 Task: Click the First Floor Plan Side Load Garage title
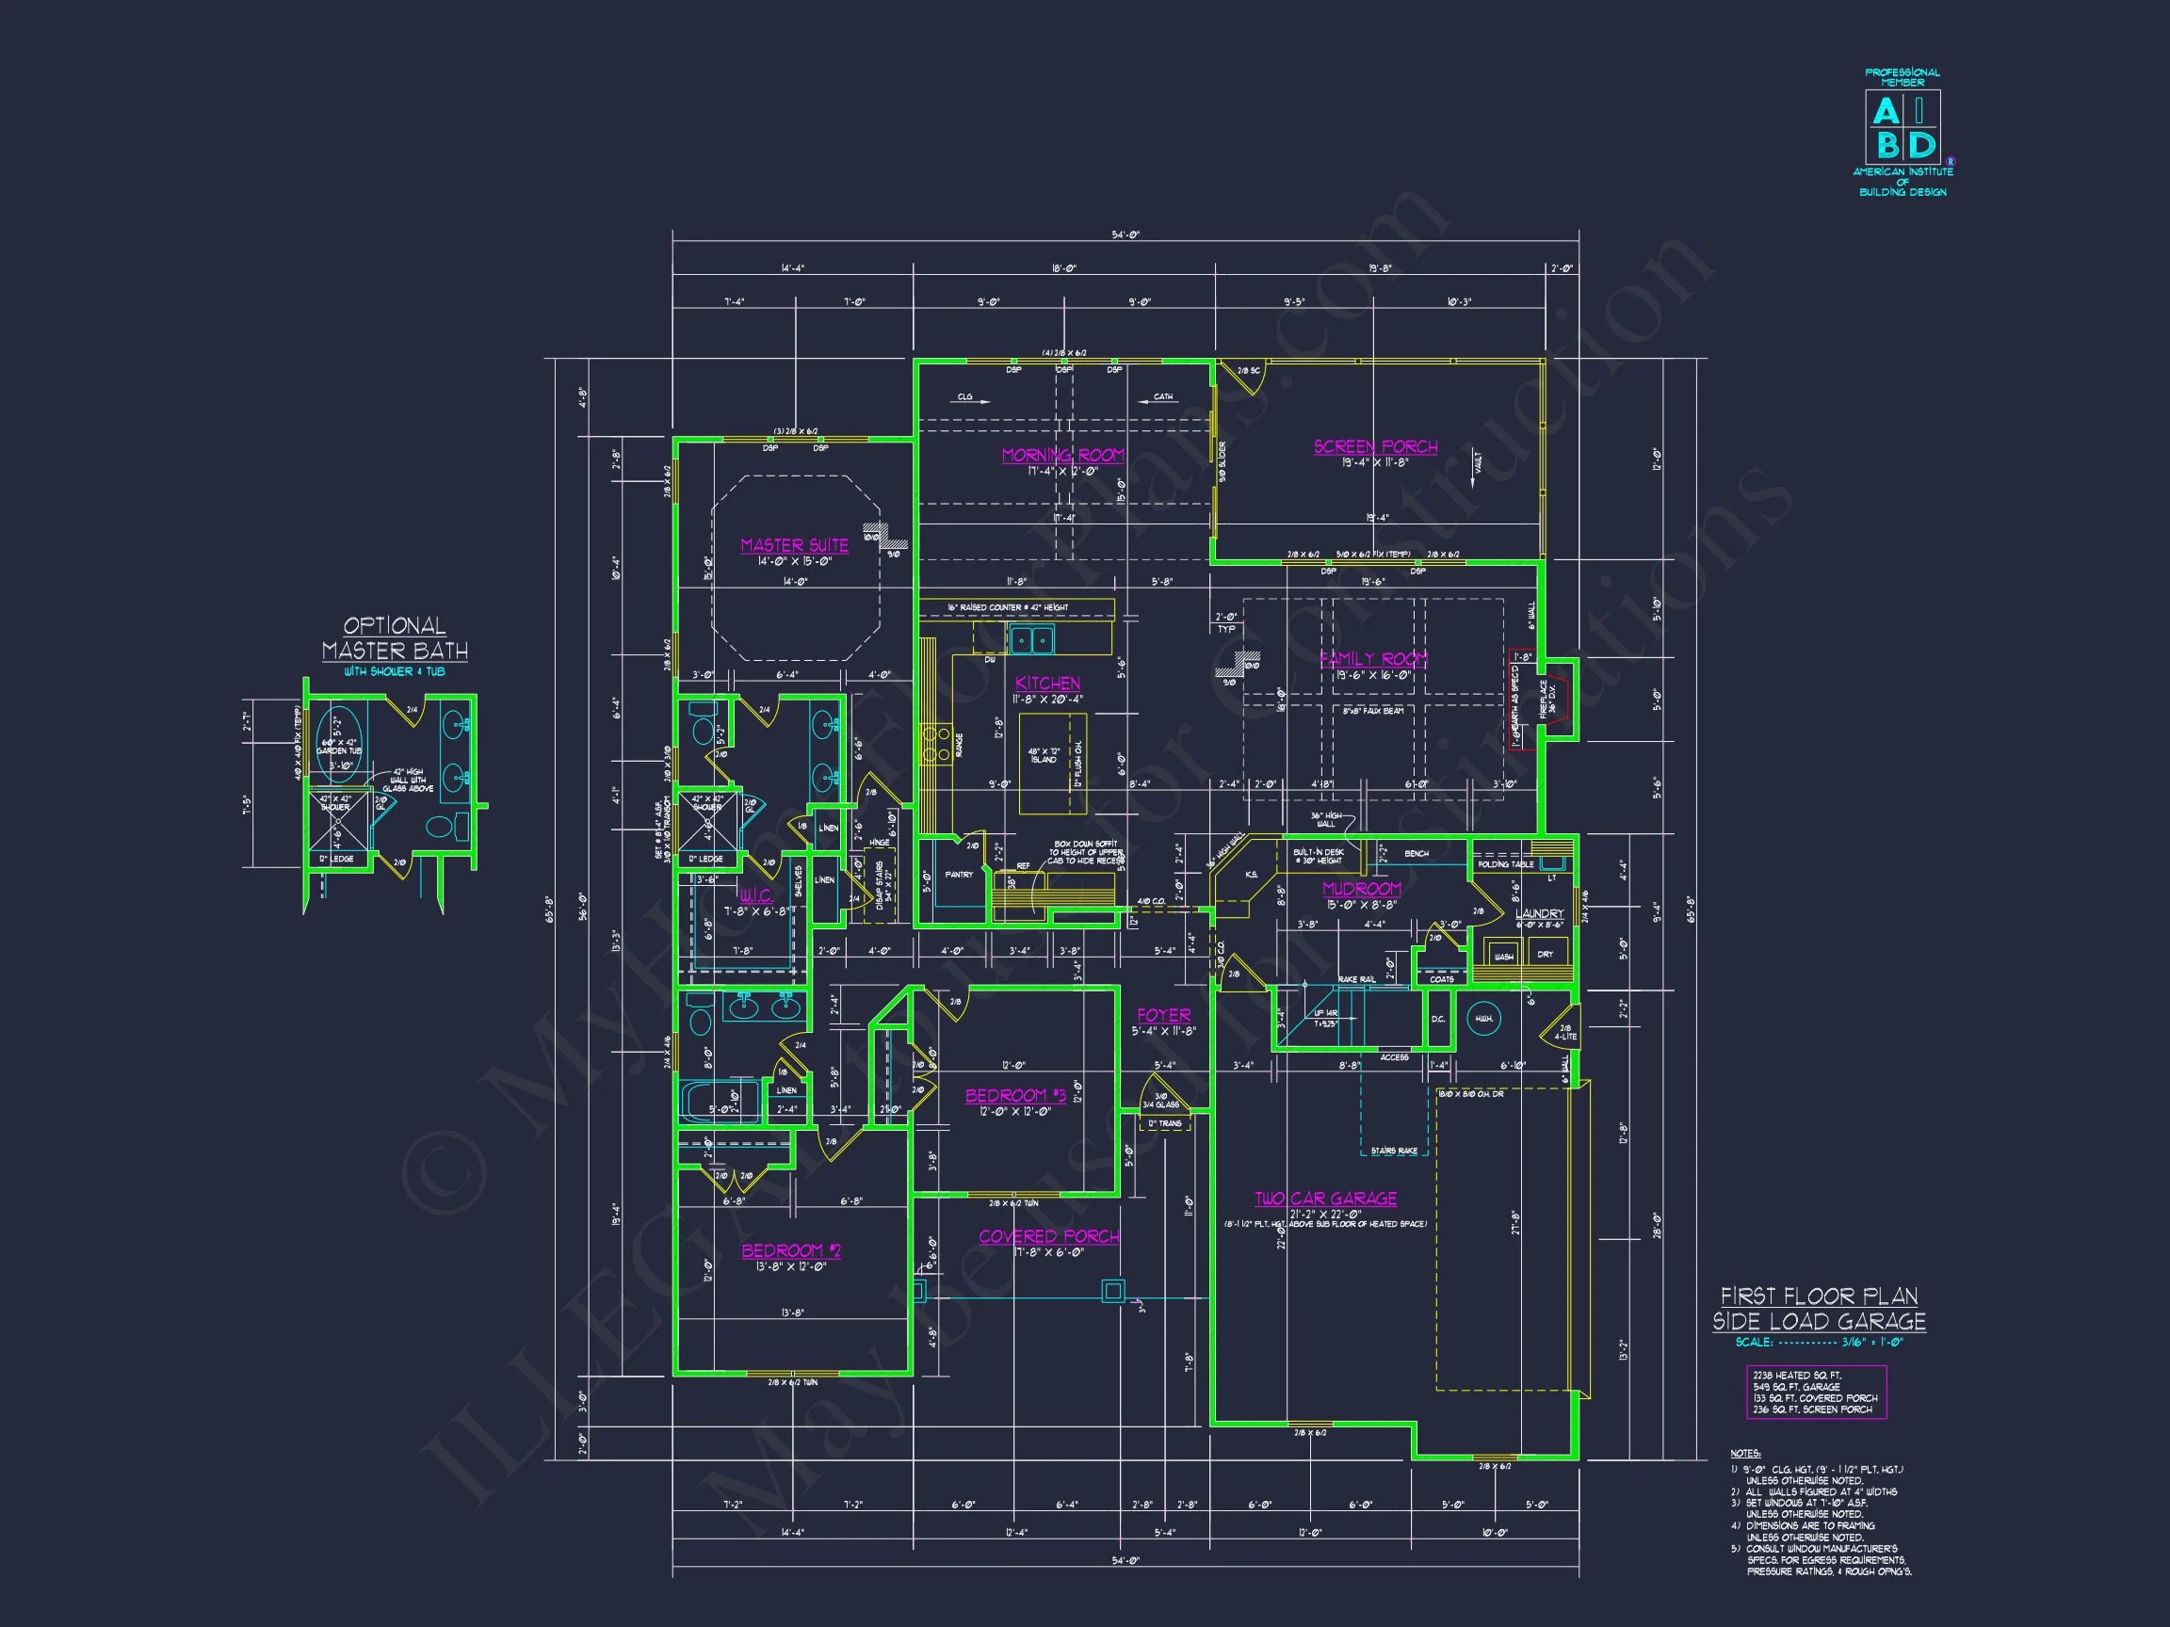coord(1819,1308)
